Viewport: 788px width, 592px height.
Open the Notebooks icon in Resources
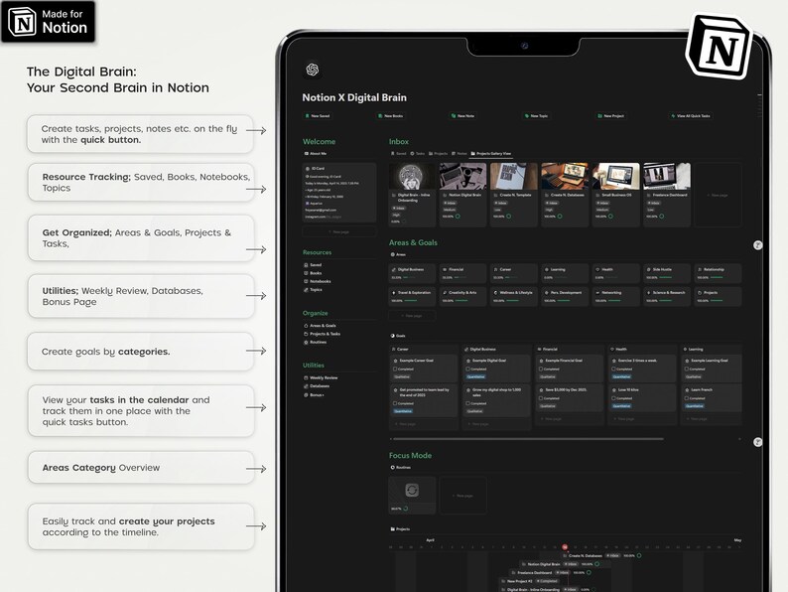pos(306,281)
